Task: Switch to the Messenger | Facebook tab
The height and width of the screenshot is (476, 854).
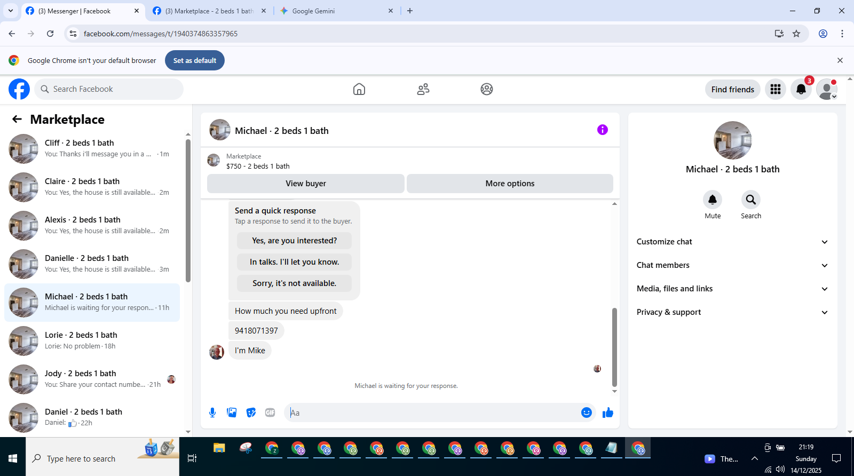Action: 83,11
